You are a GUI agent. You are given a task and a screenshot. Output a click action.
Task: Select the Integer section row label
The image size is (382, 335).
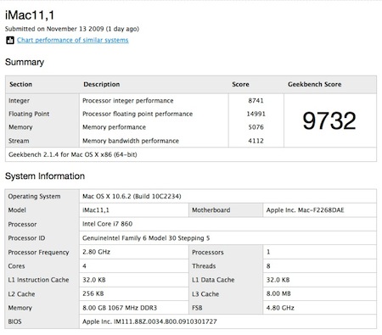click(x=19, y=101)
